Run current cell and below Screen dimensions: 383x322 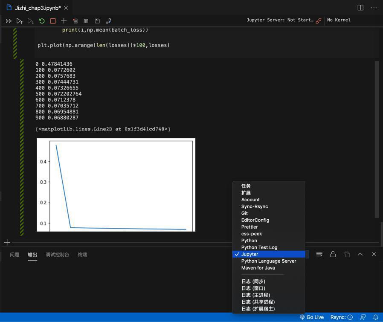click(x=31, y=21)
